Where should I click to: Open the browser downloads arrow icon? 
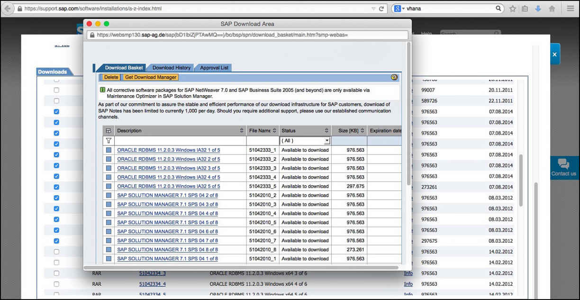click(538, 9)
